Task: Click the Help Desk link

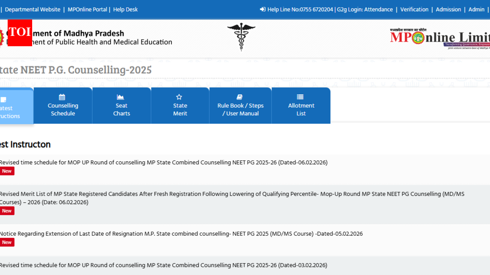Action: click(125, 9)
